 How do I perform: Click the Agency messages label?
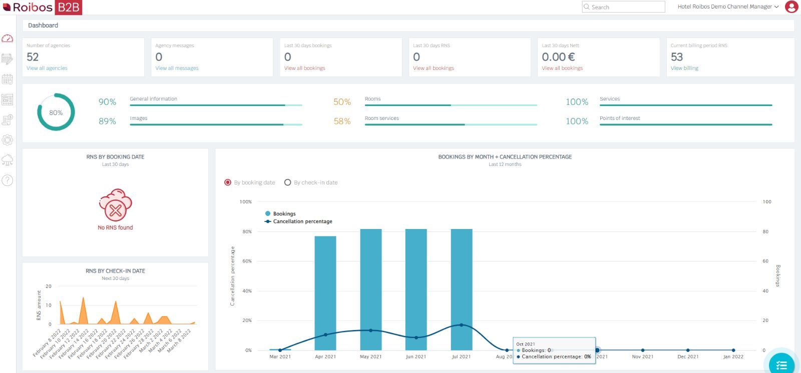(x=175, y=45)
